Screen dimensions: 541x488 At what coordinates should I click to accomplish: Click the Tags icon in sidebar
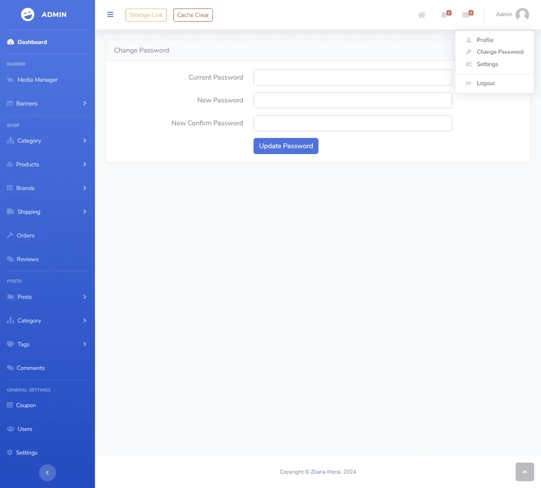(11, 345)
